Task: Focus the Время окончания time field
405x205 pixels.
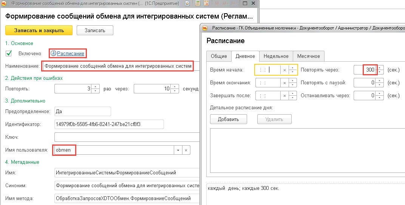Action: click(268, 83)
